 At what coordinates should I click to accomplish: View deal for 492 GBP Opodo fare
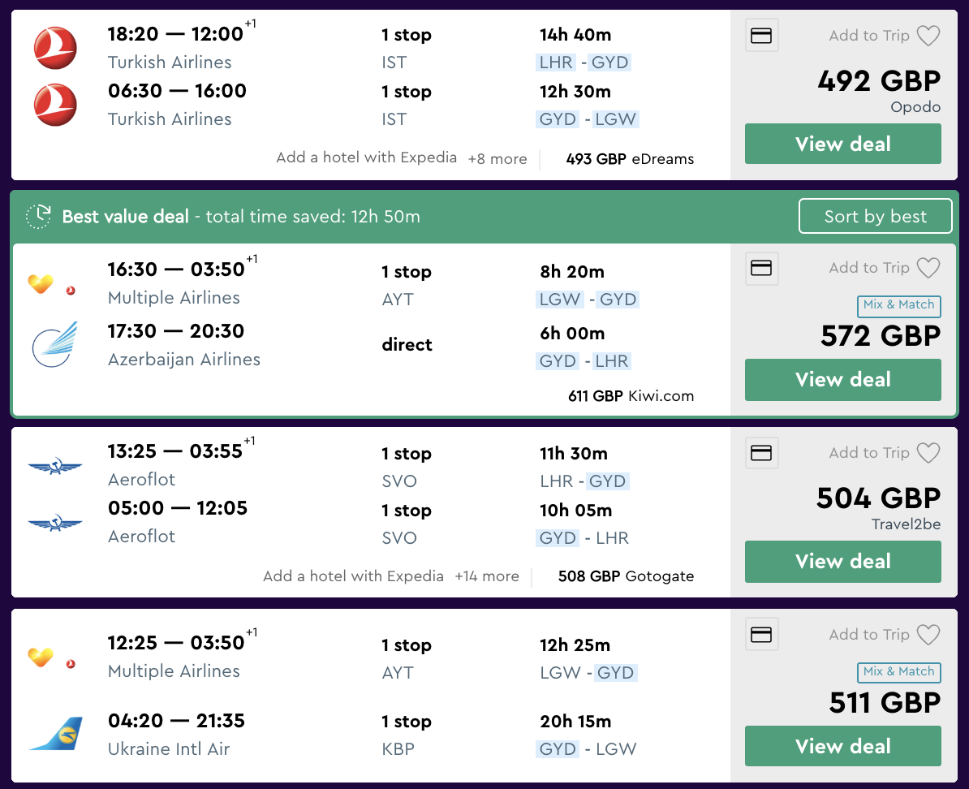(x=843, y=144)
